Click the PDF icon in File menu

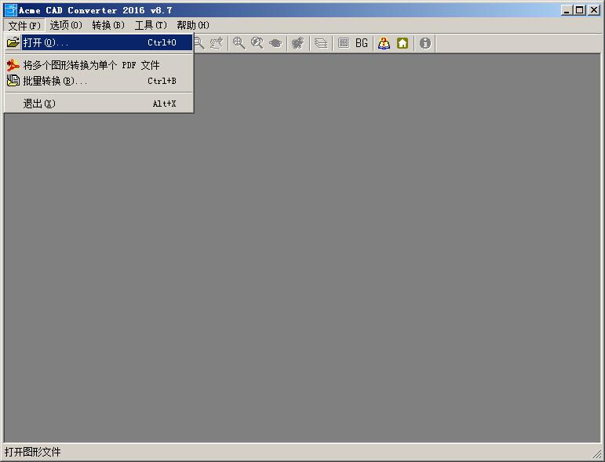13,65
